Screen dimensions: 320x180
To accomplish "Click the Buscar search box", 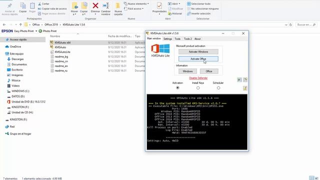I will (306, 24).
